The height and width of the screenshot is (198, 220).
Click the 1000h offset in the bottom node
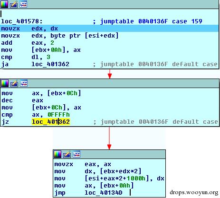(x=136, y=178)
